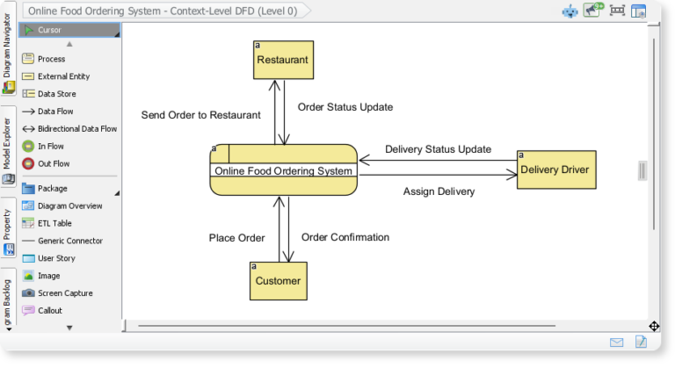Select the Delivery Driver entity
This screenshot has height=368, width=675.
(x=555, y=169)
